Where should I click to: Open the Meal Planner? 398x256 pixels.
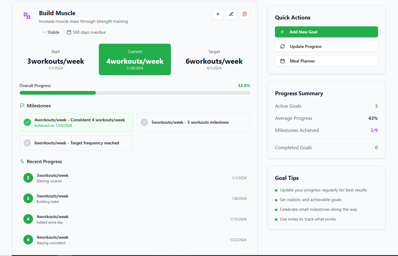tap(326, 61)
